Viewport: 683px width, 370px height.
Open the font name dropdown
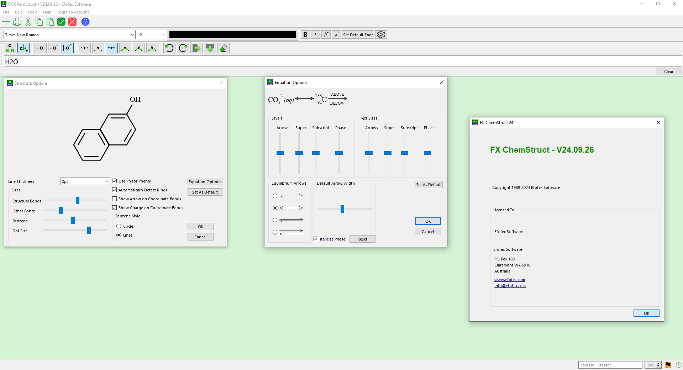(x=132, y=35)
